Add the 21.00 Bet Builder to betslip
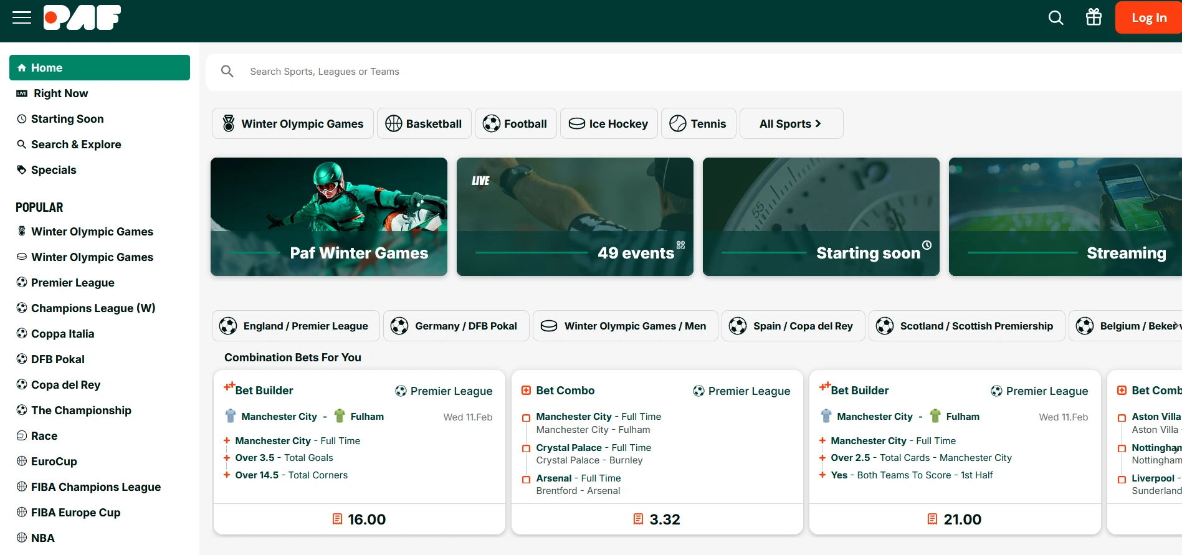Image resolution: width=1182 pixels, height=555 pixels. click(x=955, y=519)
